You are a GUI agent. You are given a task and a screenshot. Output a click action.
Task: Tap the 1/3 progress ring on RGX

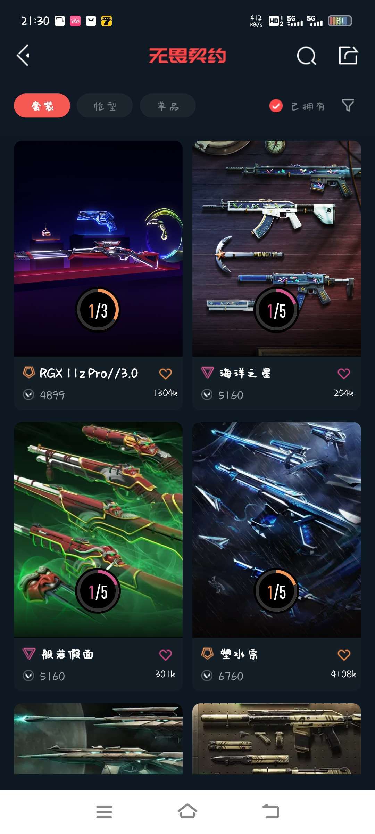[x=98, y=310]
